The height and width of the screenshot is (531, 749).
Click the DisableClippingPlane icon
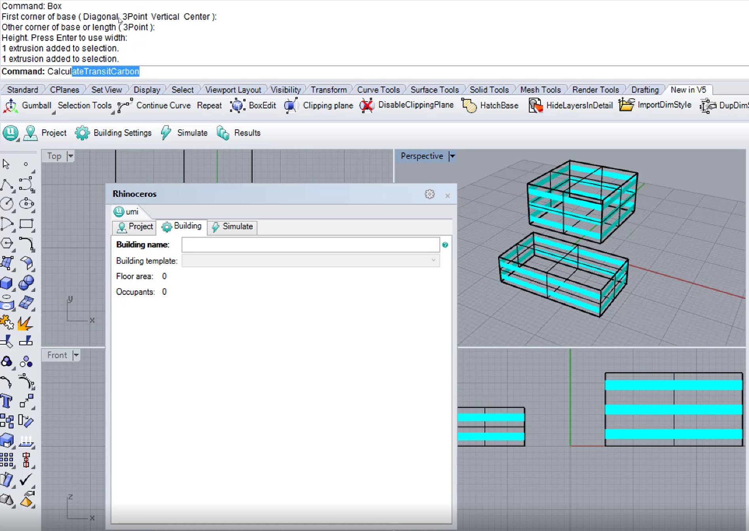pyautogui.click(x=367, y=106)
